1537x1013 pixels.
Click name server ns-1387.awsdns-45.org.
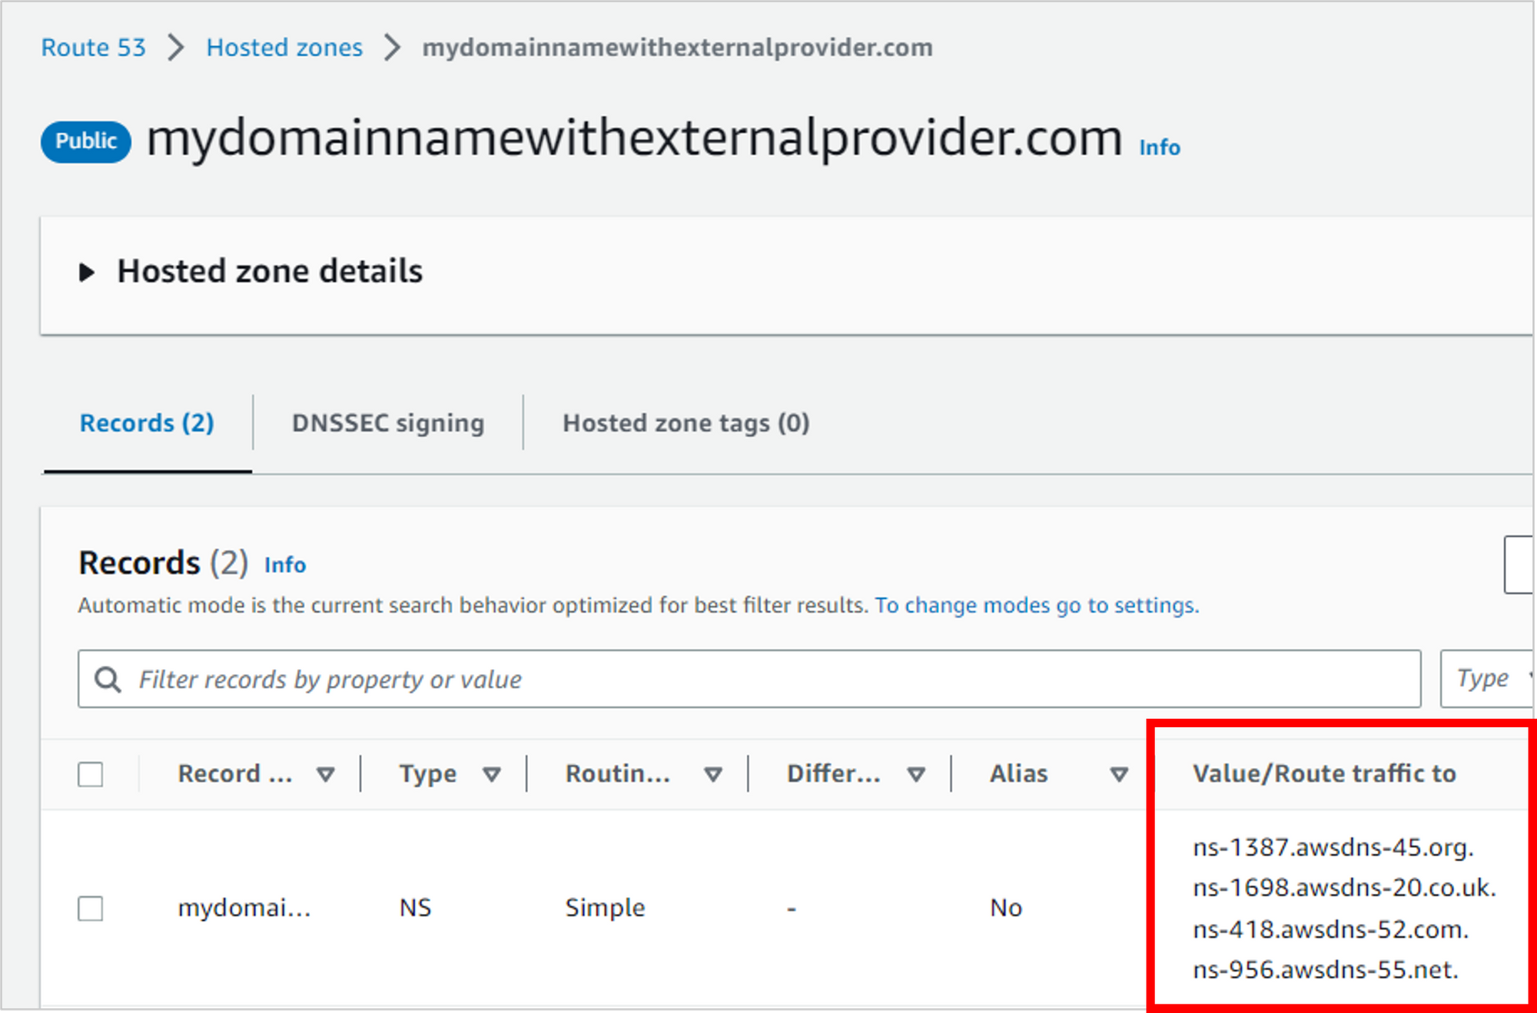coord(1333,847)
